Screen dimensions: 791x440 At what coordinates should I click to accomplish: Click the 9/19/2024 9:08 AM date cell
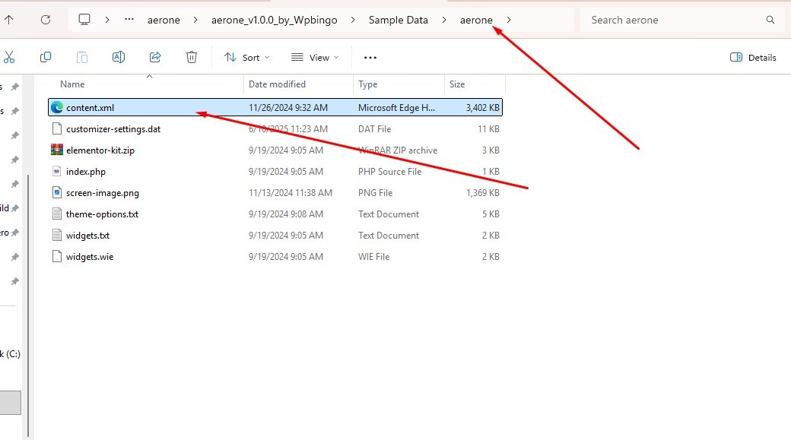coord(285,214)
